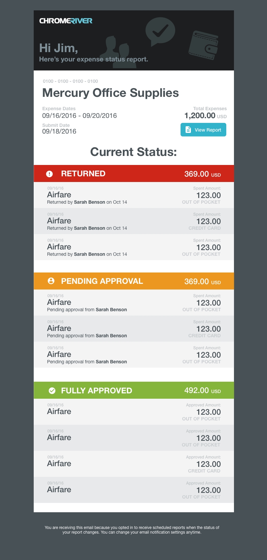
Task: Click the exclamation icon beside RETURNED
Action: [49, 174]
